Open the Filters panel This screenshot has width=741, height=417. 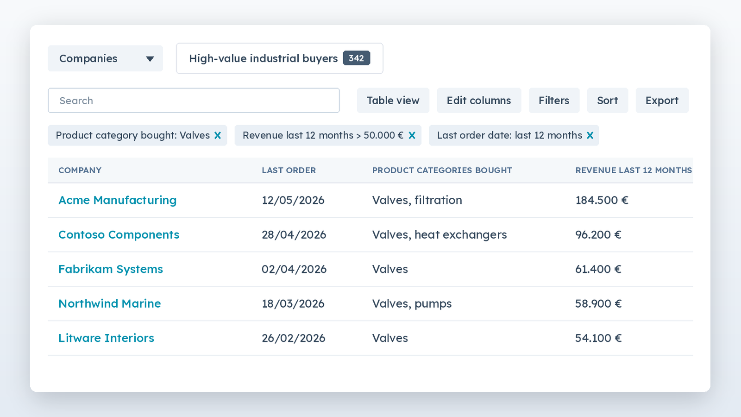[x=554, y=101]
